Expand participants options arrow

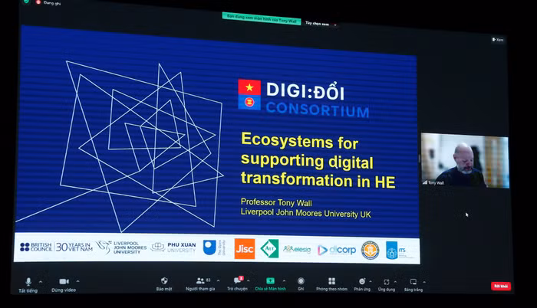point(219,280)
